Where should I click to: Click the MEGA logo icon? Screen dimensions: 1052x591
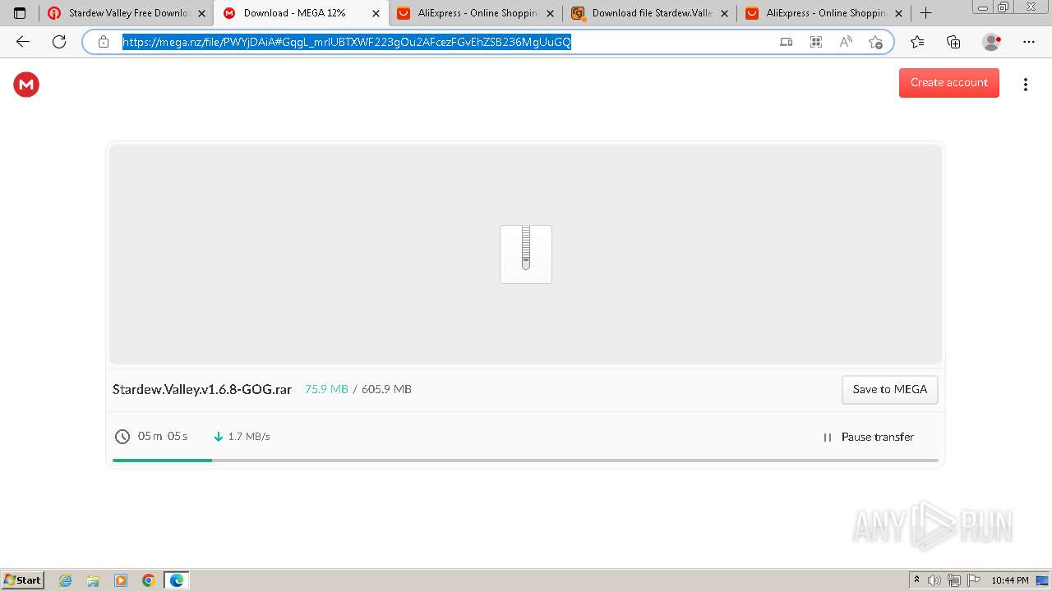click(26, 84)
